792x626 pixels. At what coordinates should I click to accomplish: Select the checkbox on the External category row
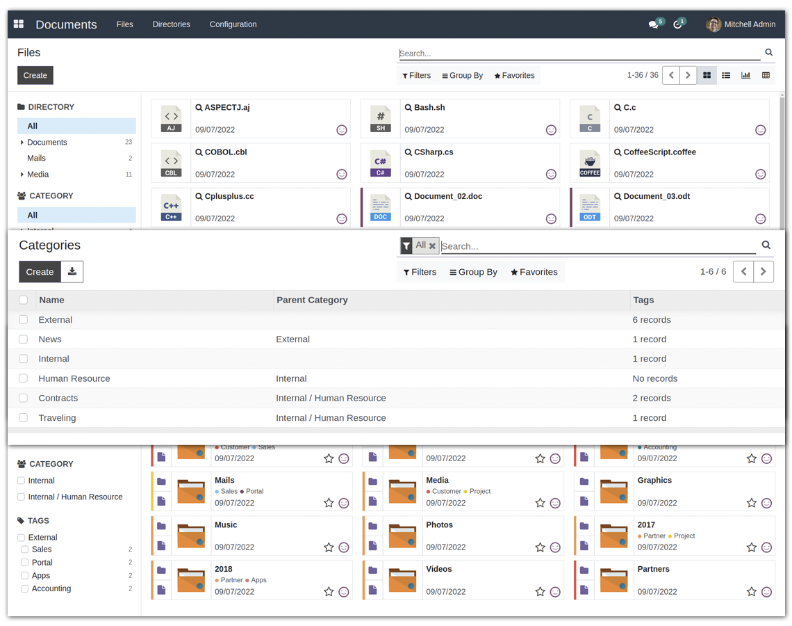[23, 319]
